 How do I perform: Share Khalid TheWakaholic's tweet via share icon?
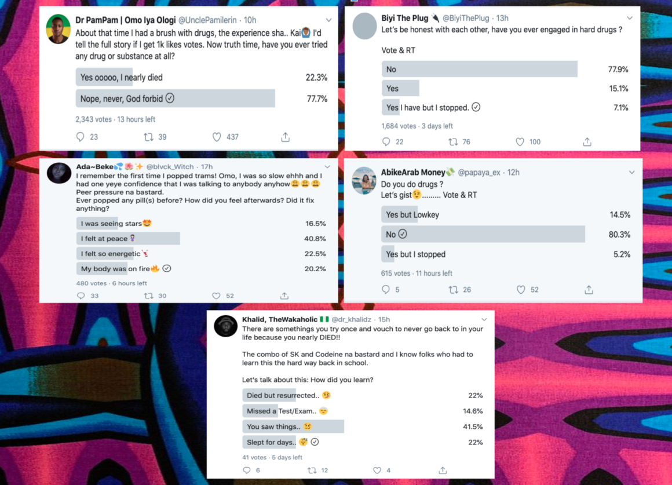[x=443, y=470]
